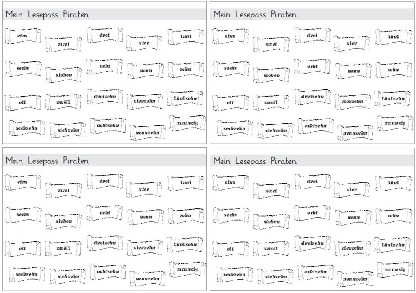
Task: Select the 'zwanzig' scroll in the upper-left card
Action: pyautogui.click(x=188, y=123)
